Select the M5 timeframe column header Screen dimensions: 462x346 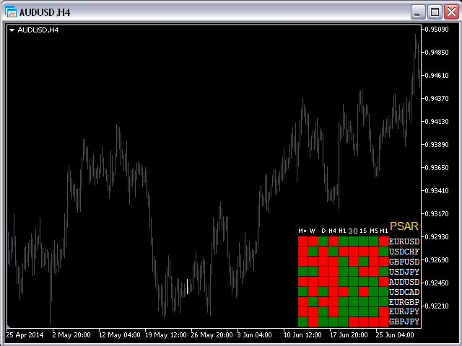click(x=374, y=231)
